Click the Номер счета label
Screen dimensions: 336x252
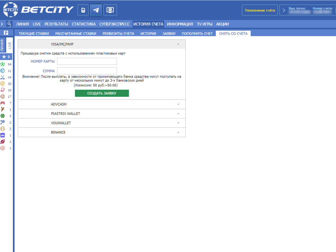(323, 8)
